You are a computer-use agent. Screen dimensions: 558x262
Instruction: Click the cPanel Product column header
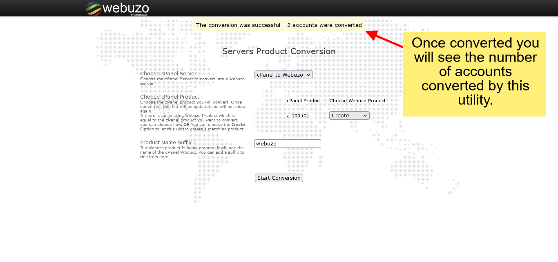304,101
